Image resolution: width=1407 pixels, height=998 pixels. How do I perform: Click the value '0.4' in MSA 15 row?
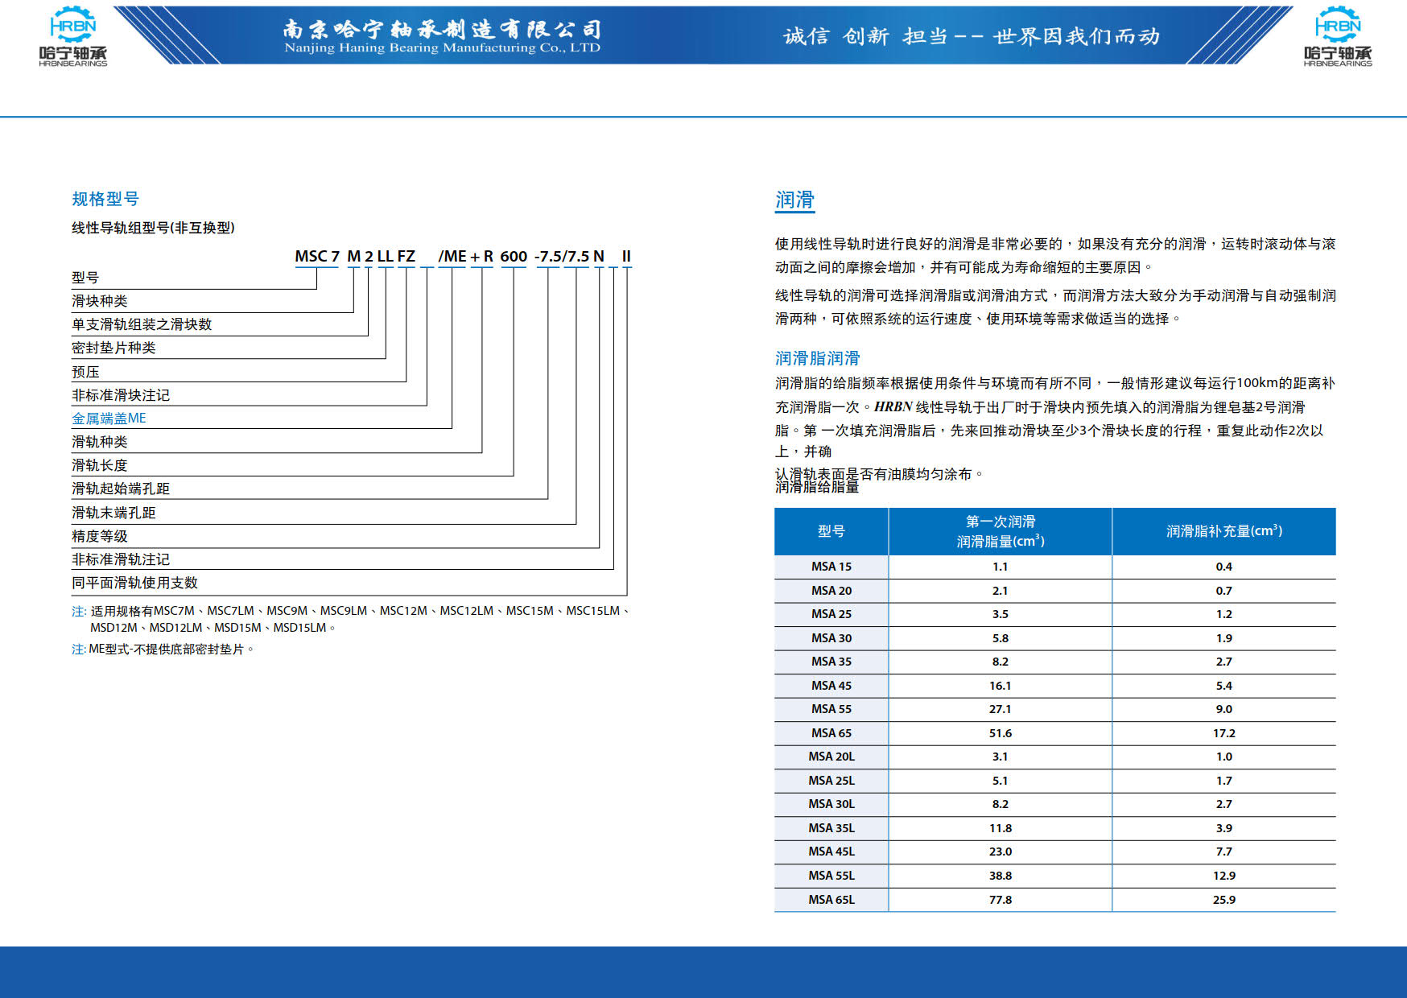[x=1224, y=567]
